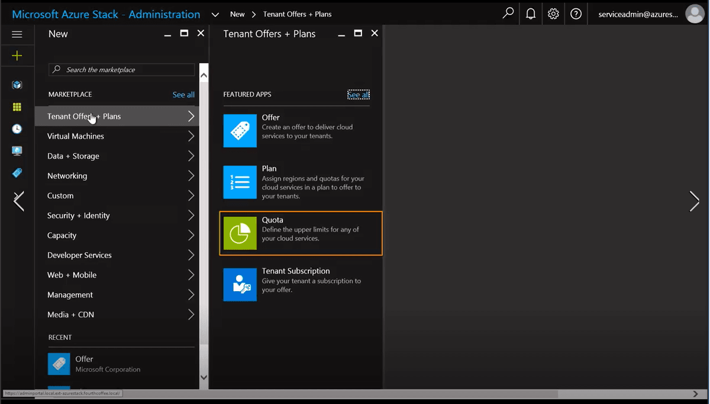The image size is (710, 404).
Task: Open the hamburger menu in the sidebar
Action: coord(17,34)
